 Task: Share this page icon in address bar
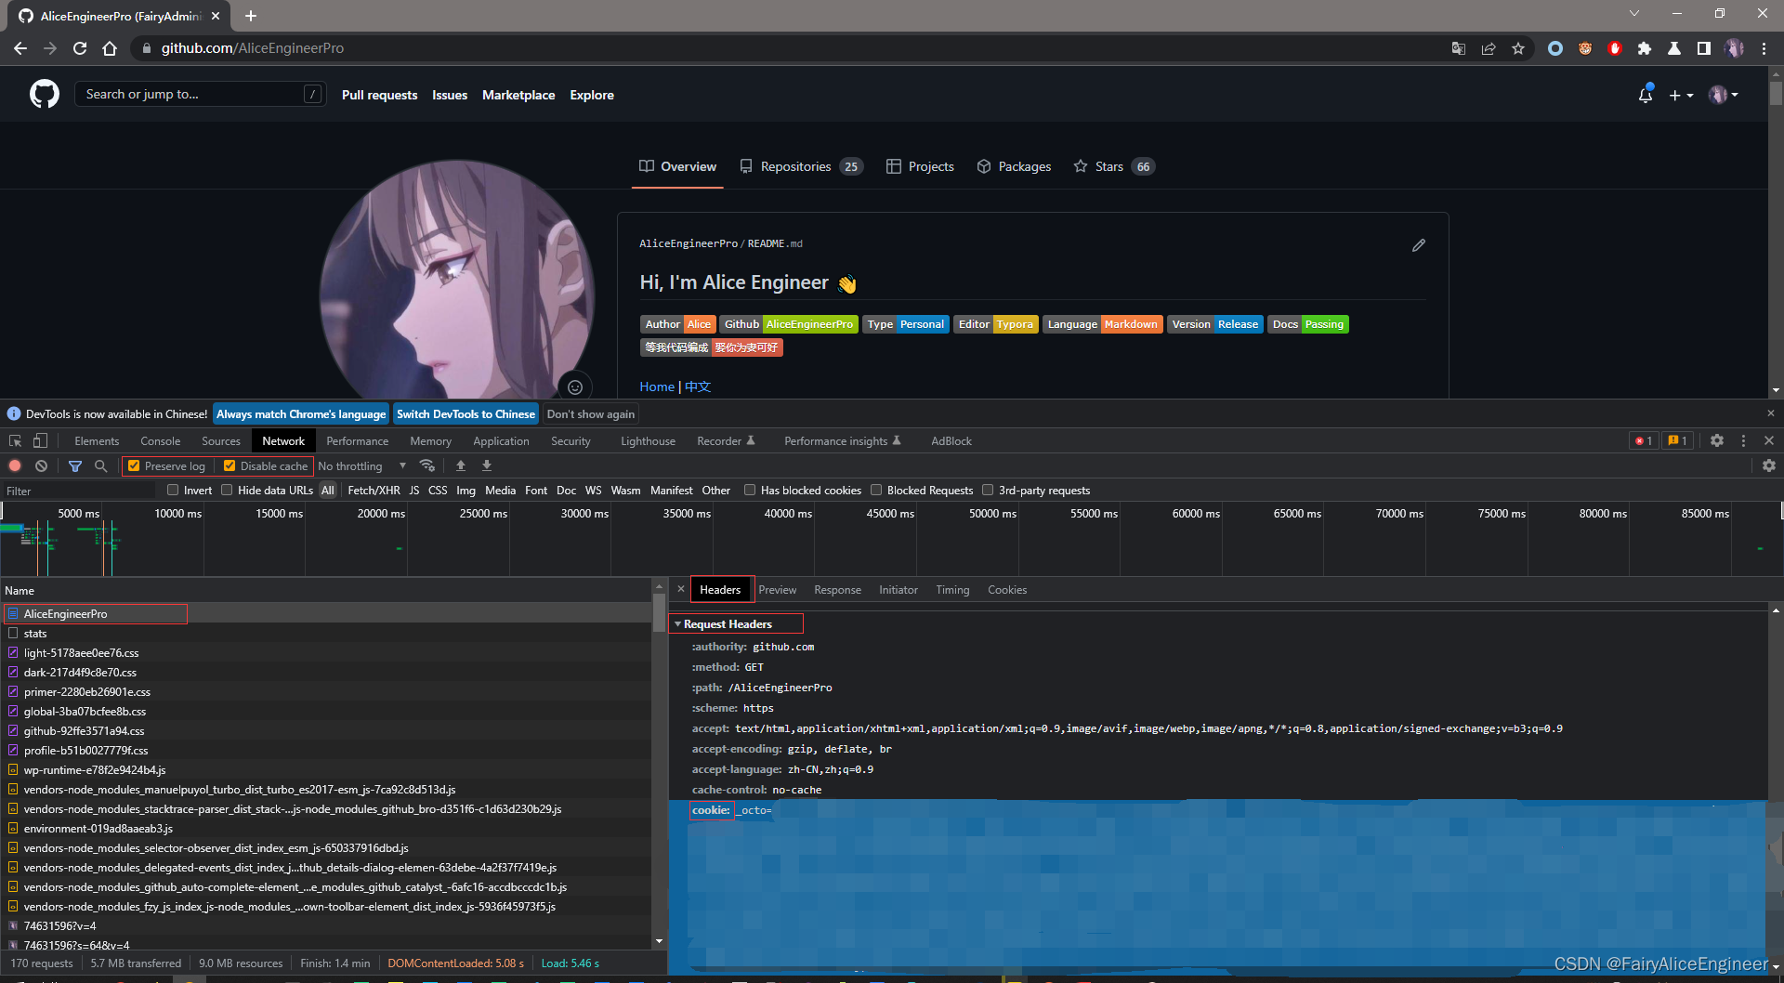1489,48
